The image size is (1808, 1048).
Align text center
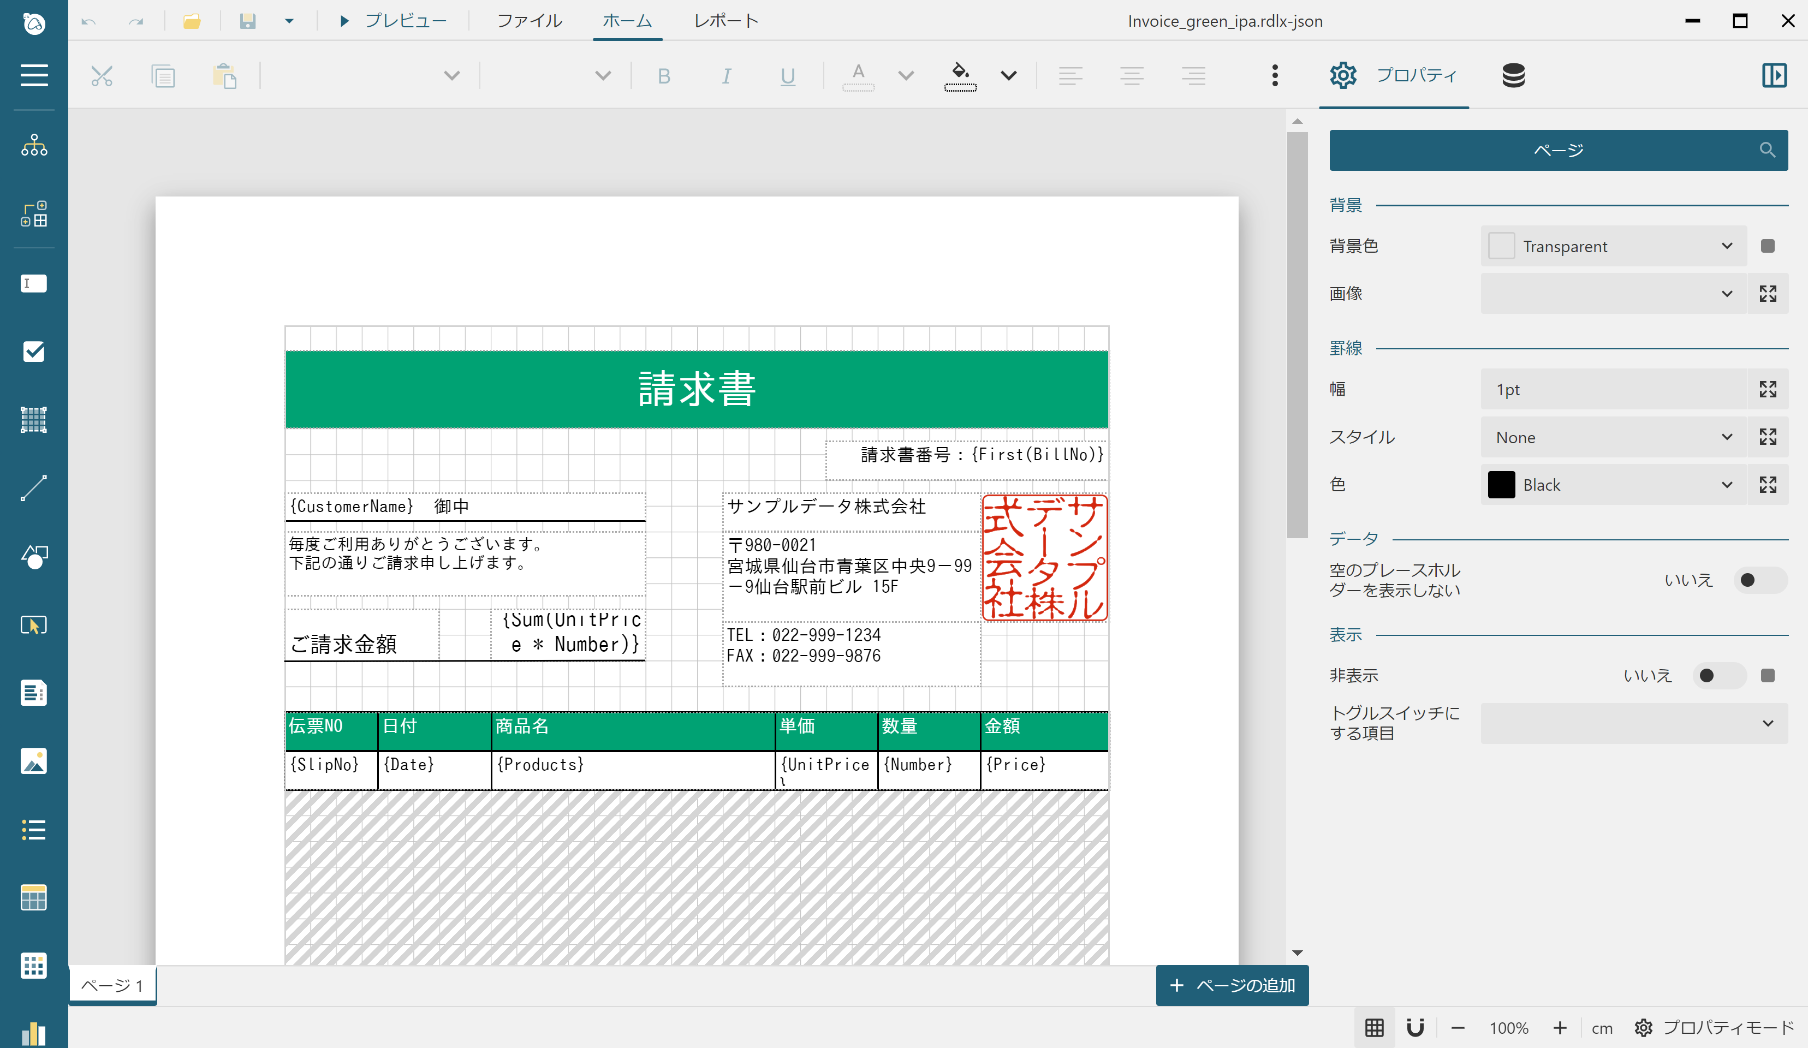pos(1132,75)
